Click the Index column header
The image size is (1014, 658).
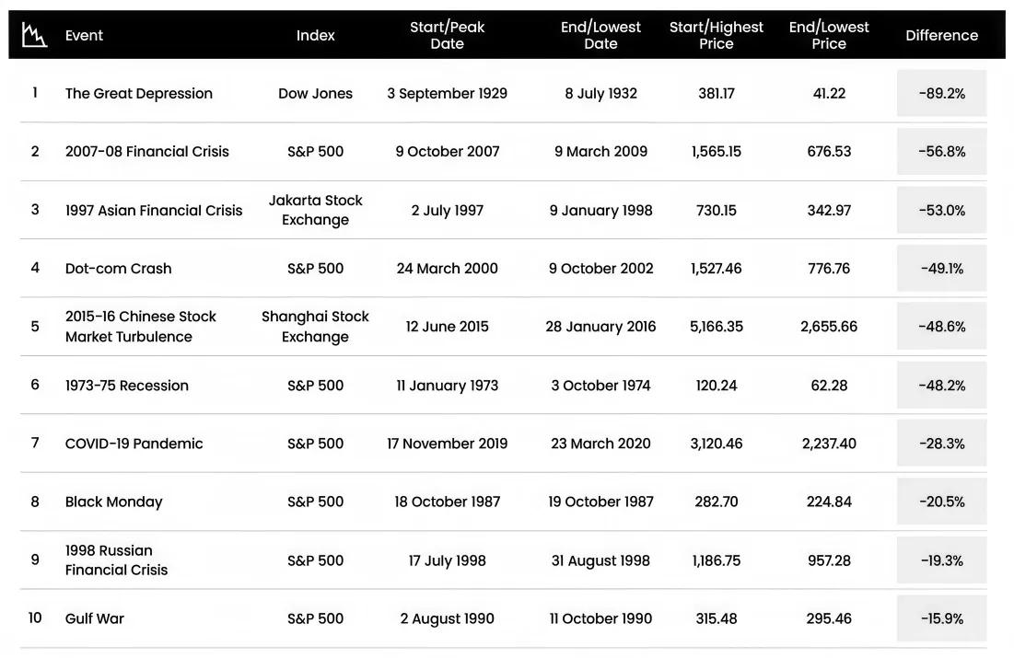[x=316, y=36]
